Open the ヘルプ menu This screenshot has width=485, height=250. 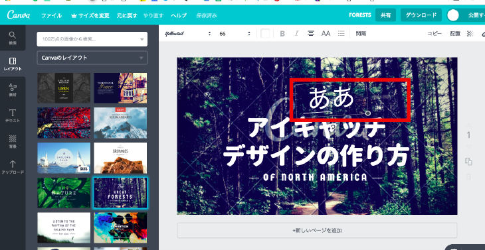click(179, 15)
